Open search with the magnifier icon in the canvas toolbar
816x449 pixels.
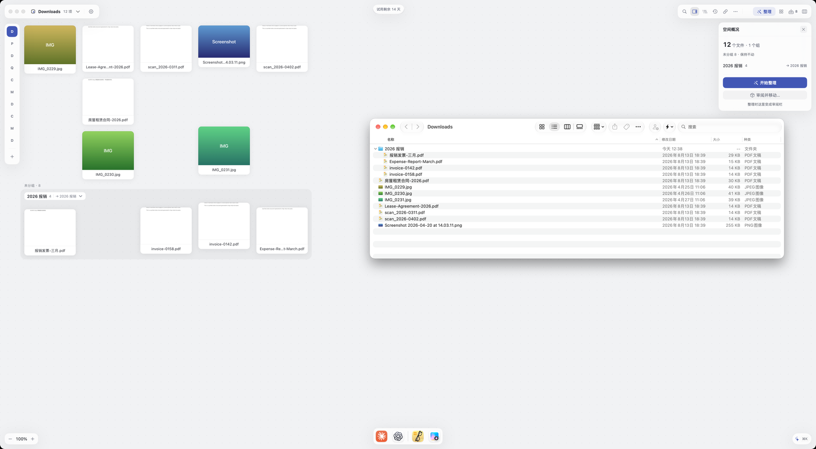[684, 12]
